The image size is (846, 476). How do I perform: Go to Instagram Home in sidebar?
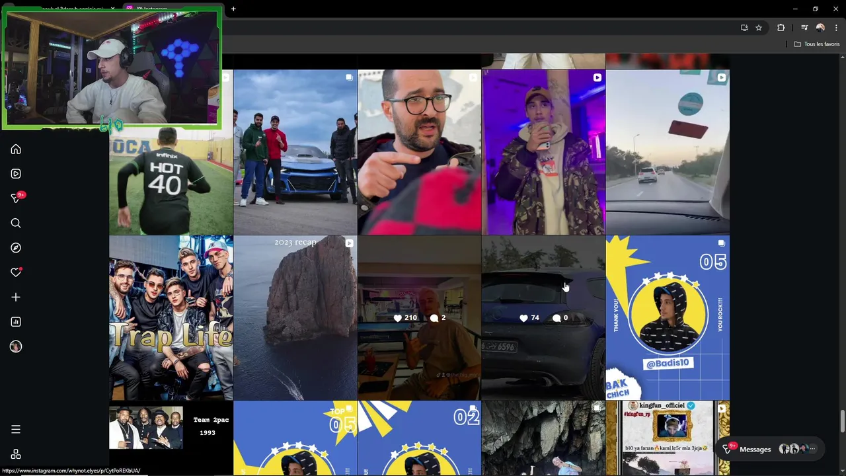point(16,149)
